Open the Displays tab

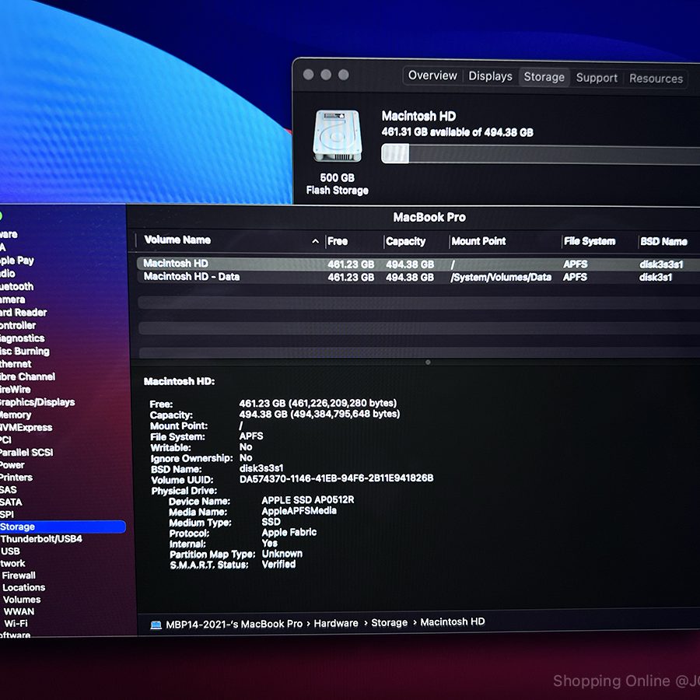(490, 76)
